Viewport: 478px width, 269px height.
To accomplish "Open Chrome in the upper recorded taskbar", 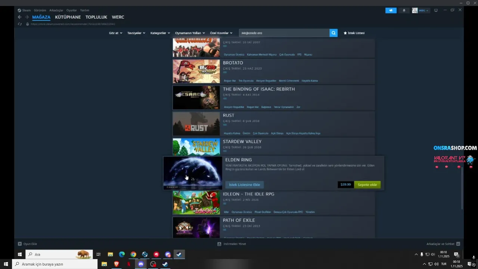I will [133, 254].
